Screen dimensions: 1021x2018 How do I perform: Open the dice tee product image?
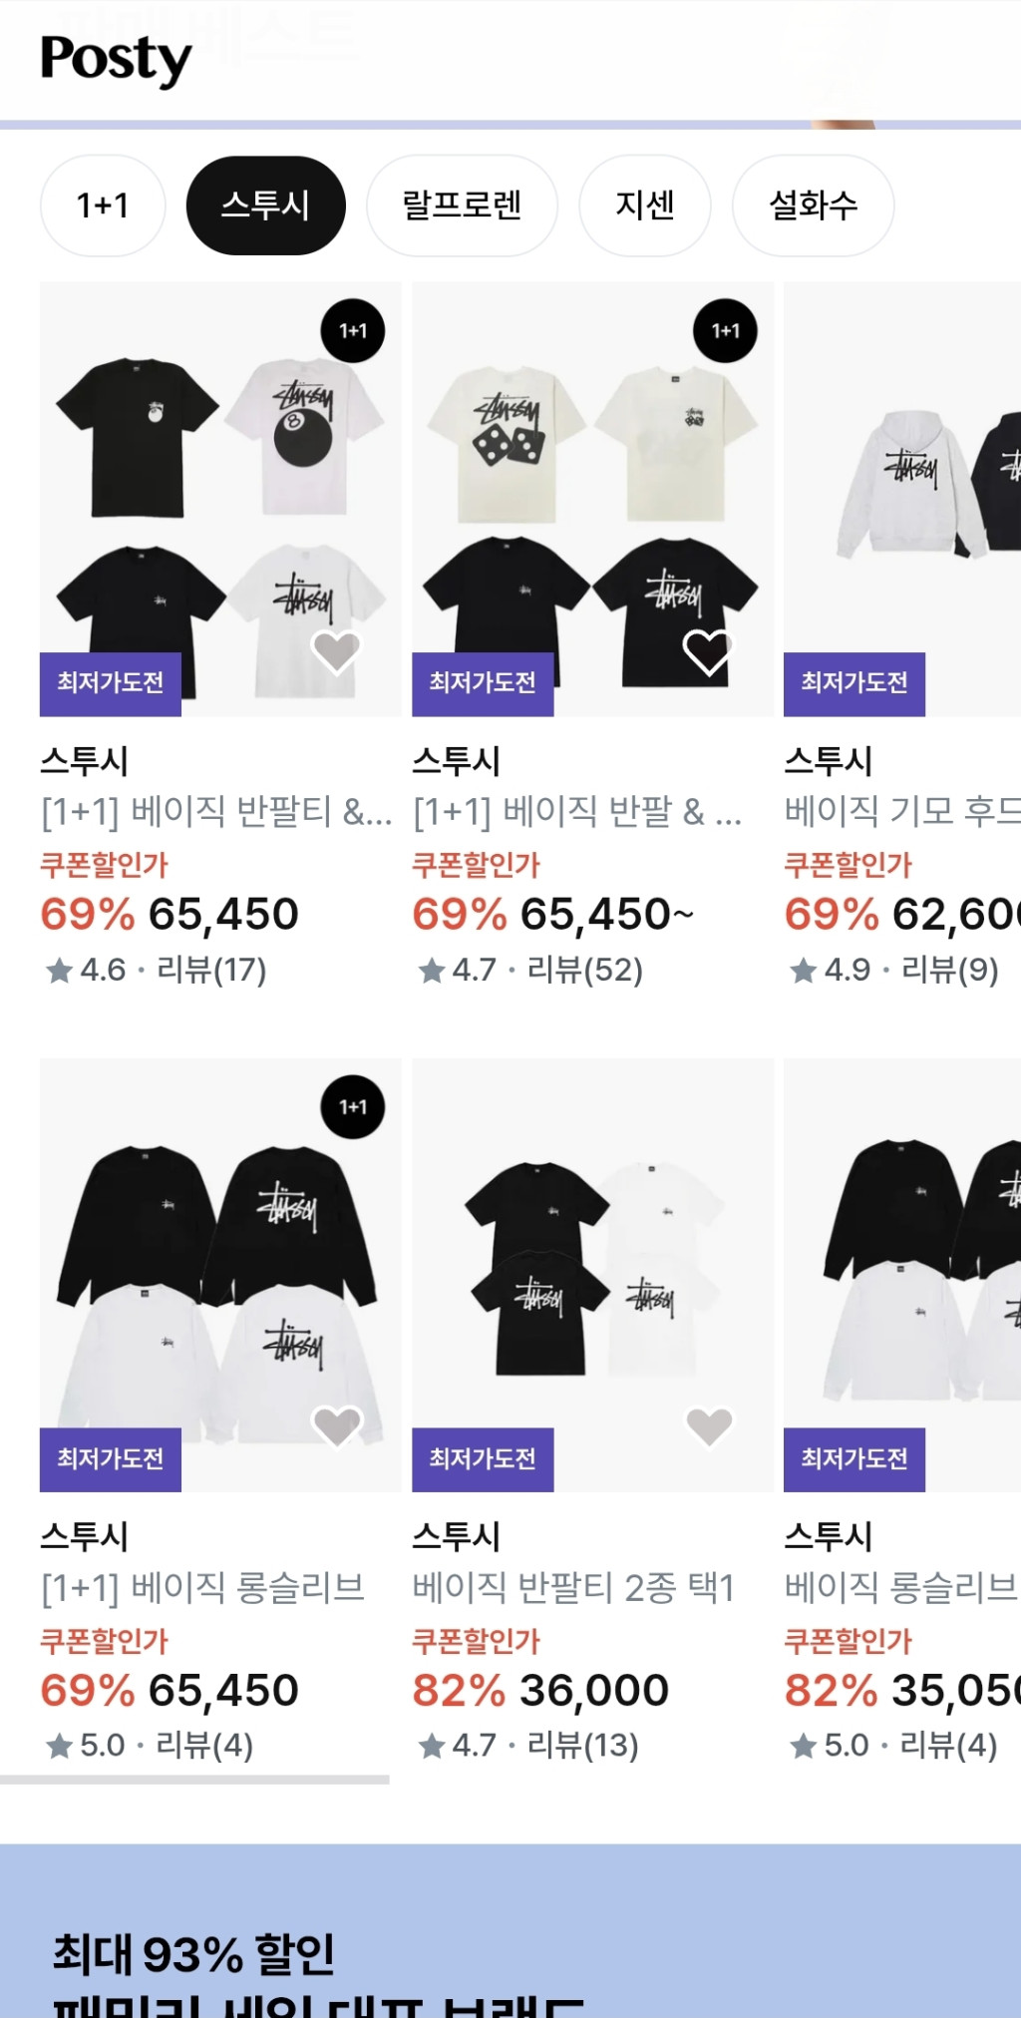click(x=592, y=479)
